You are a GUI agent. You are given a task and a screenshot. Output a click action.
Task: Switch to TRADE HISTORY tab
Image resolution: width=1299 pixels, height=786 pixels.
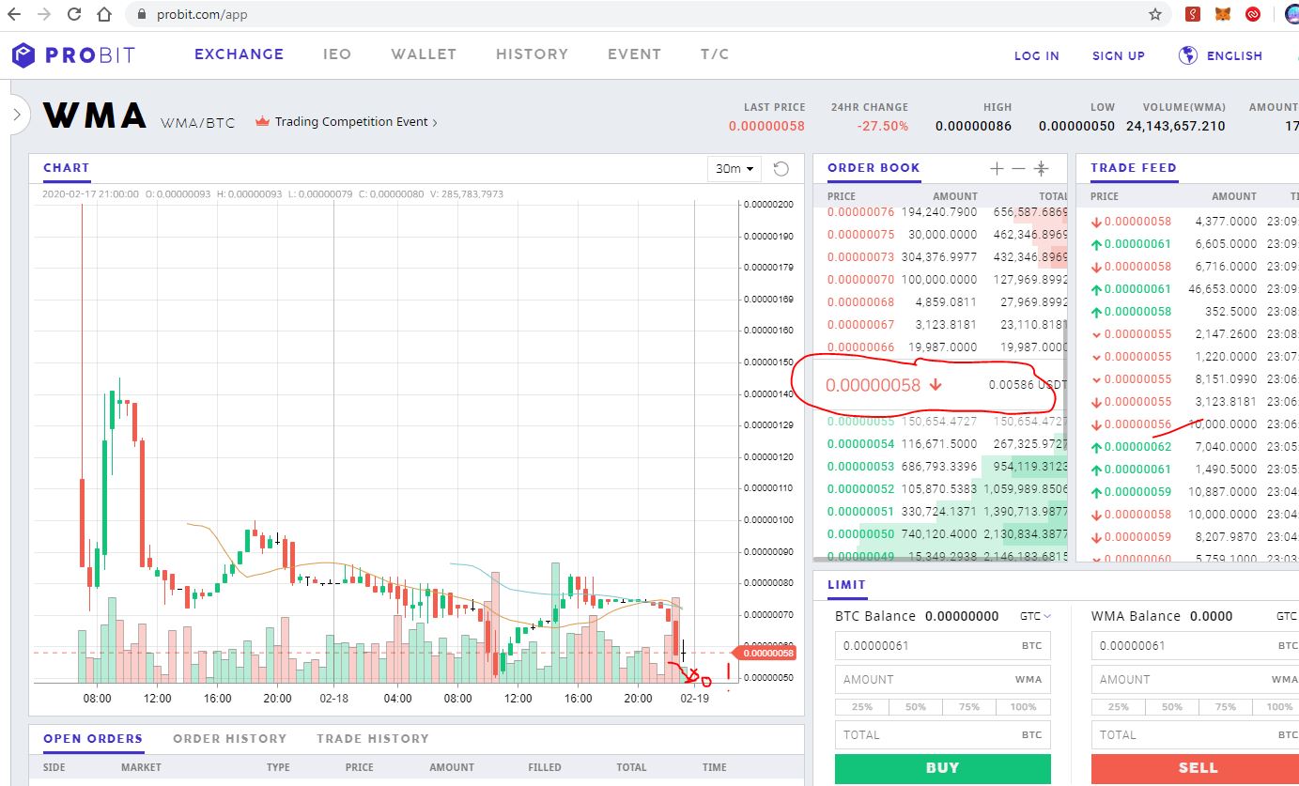[372, 739]
